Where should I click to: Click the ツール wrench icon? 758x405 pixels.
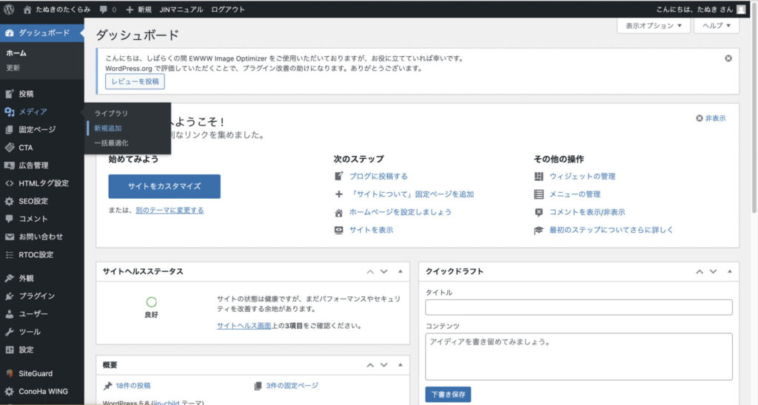[9, 332]
